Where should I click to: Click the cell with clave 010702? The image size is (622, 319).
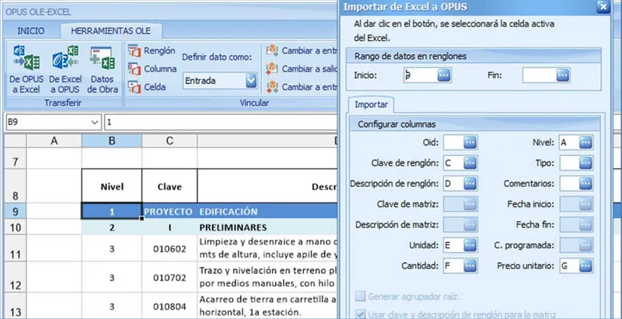169,277
